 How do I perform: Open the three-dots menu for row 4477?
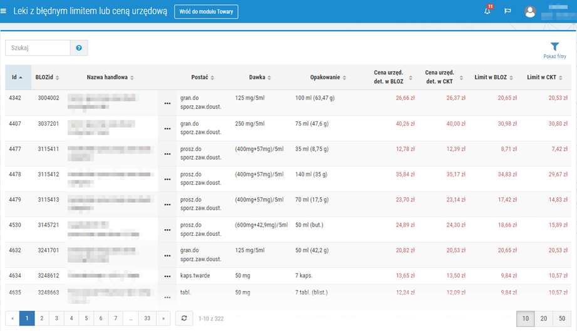pos(167,155)
